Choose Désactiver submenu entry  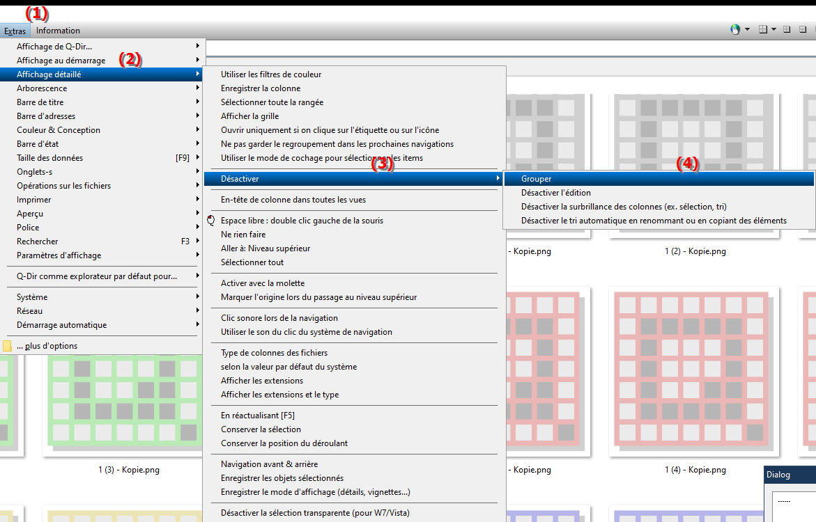[x=353, y=179]
